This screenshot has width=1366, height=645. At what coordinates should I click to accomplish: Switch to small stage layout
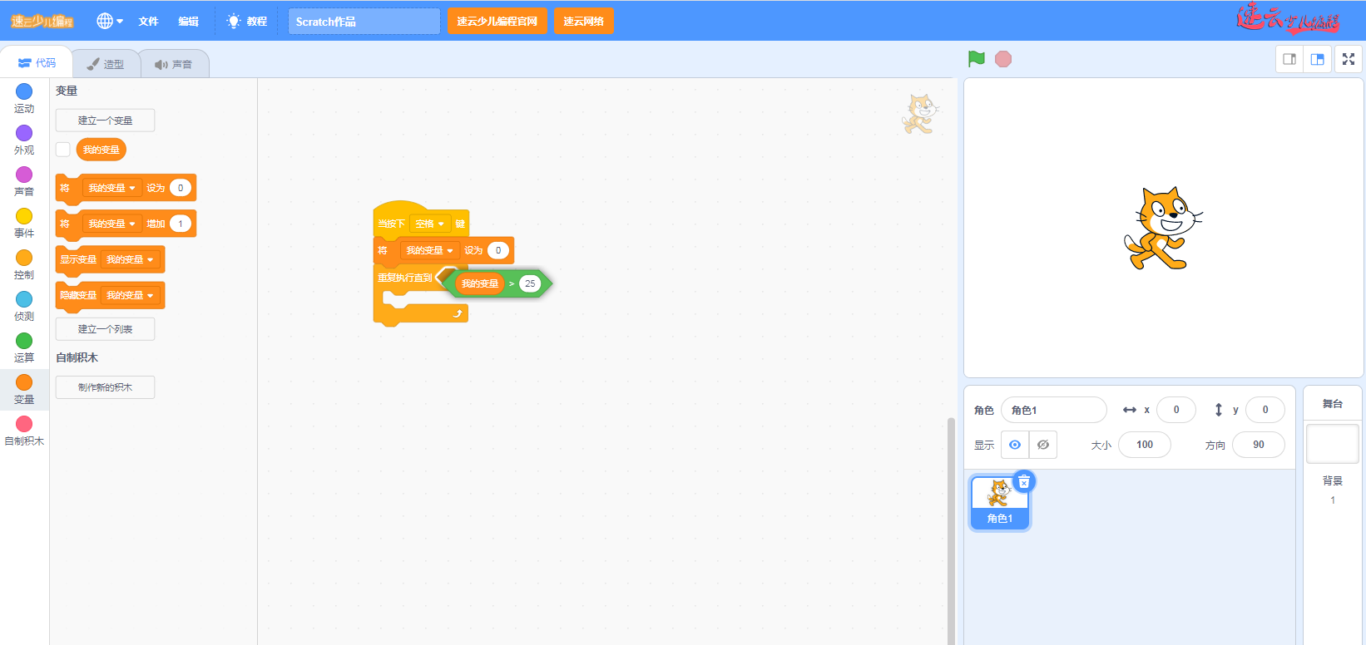pos(1289,59)
